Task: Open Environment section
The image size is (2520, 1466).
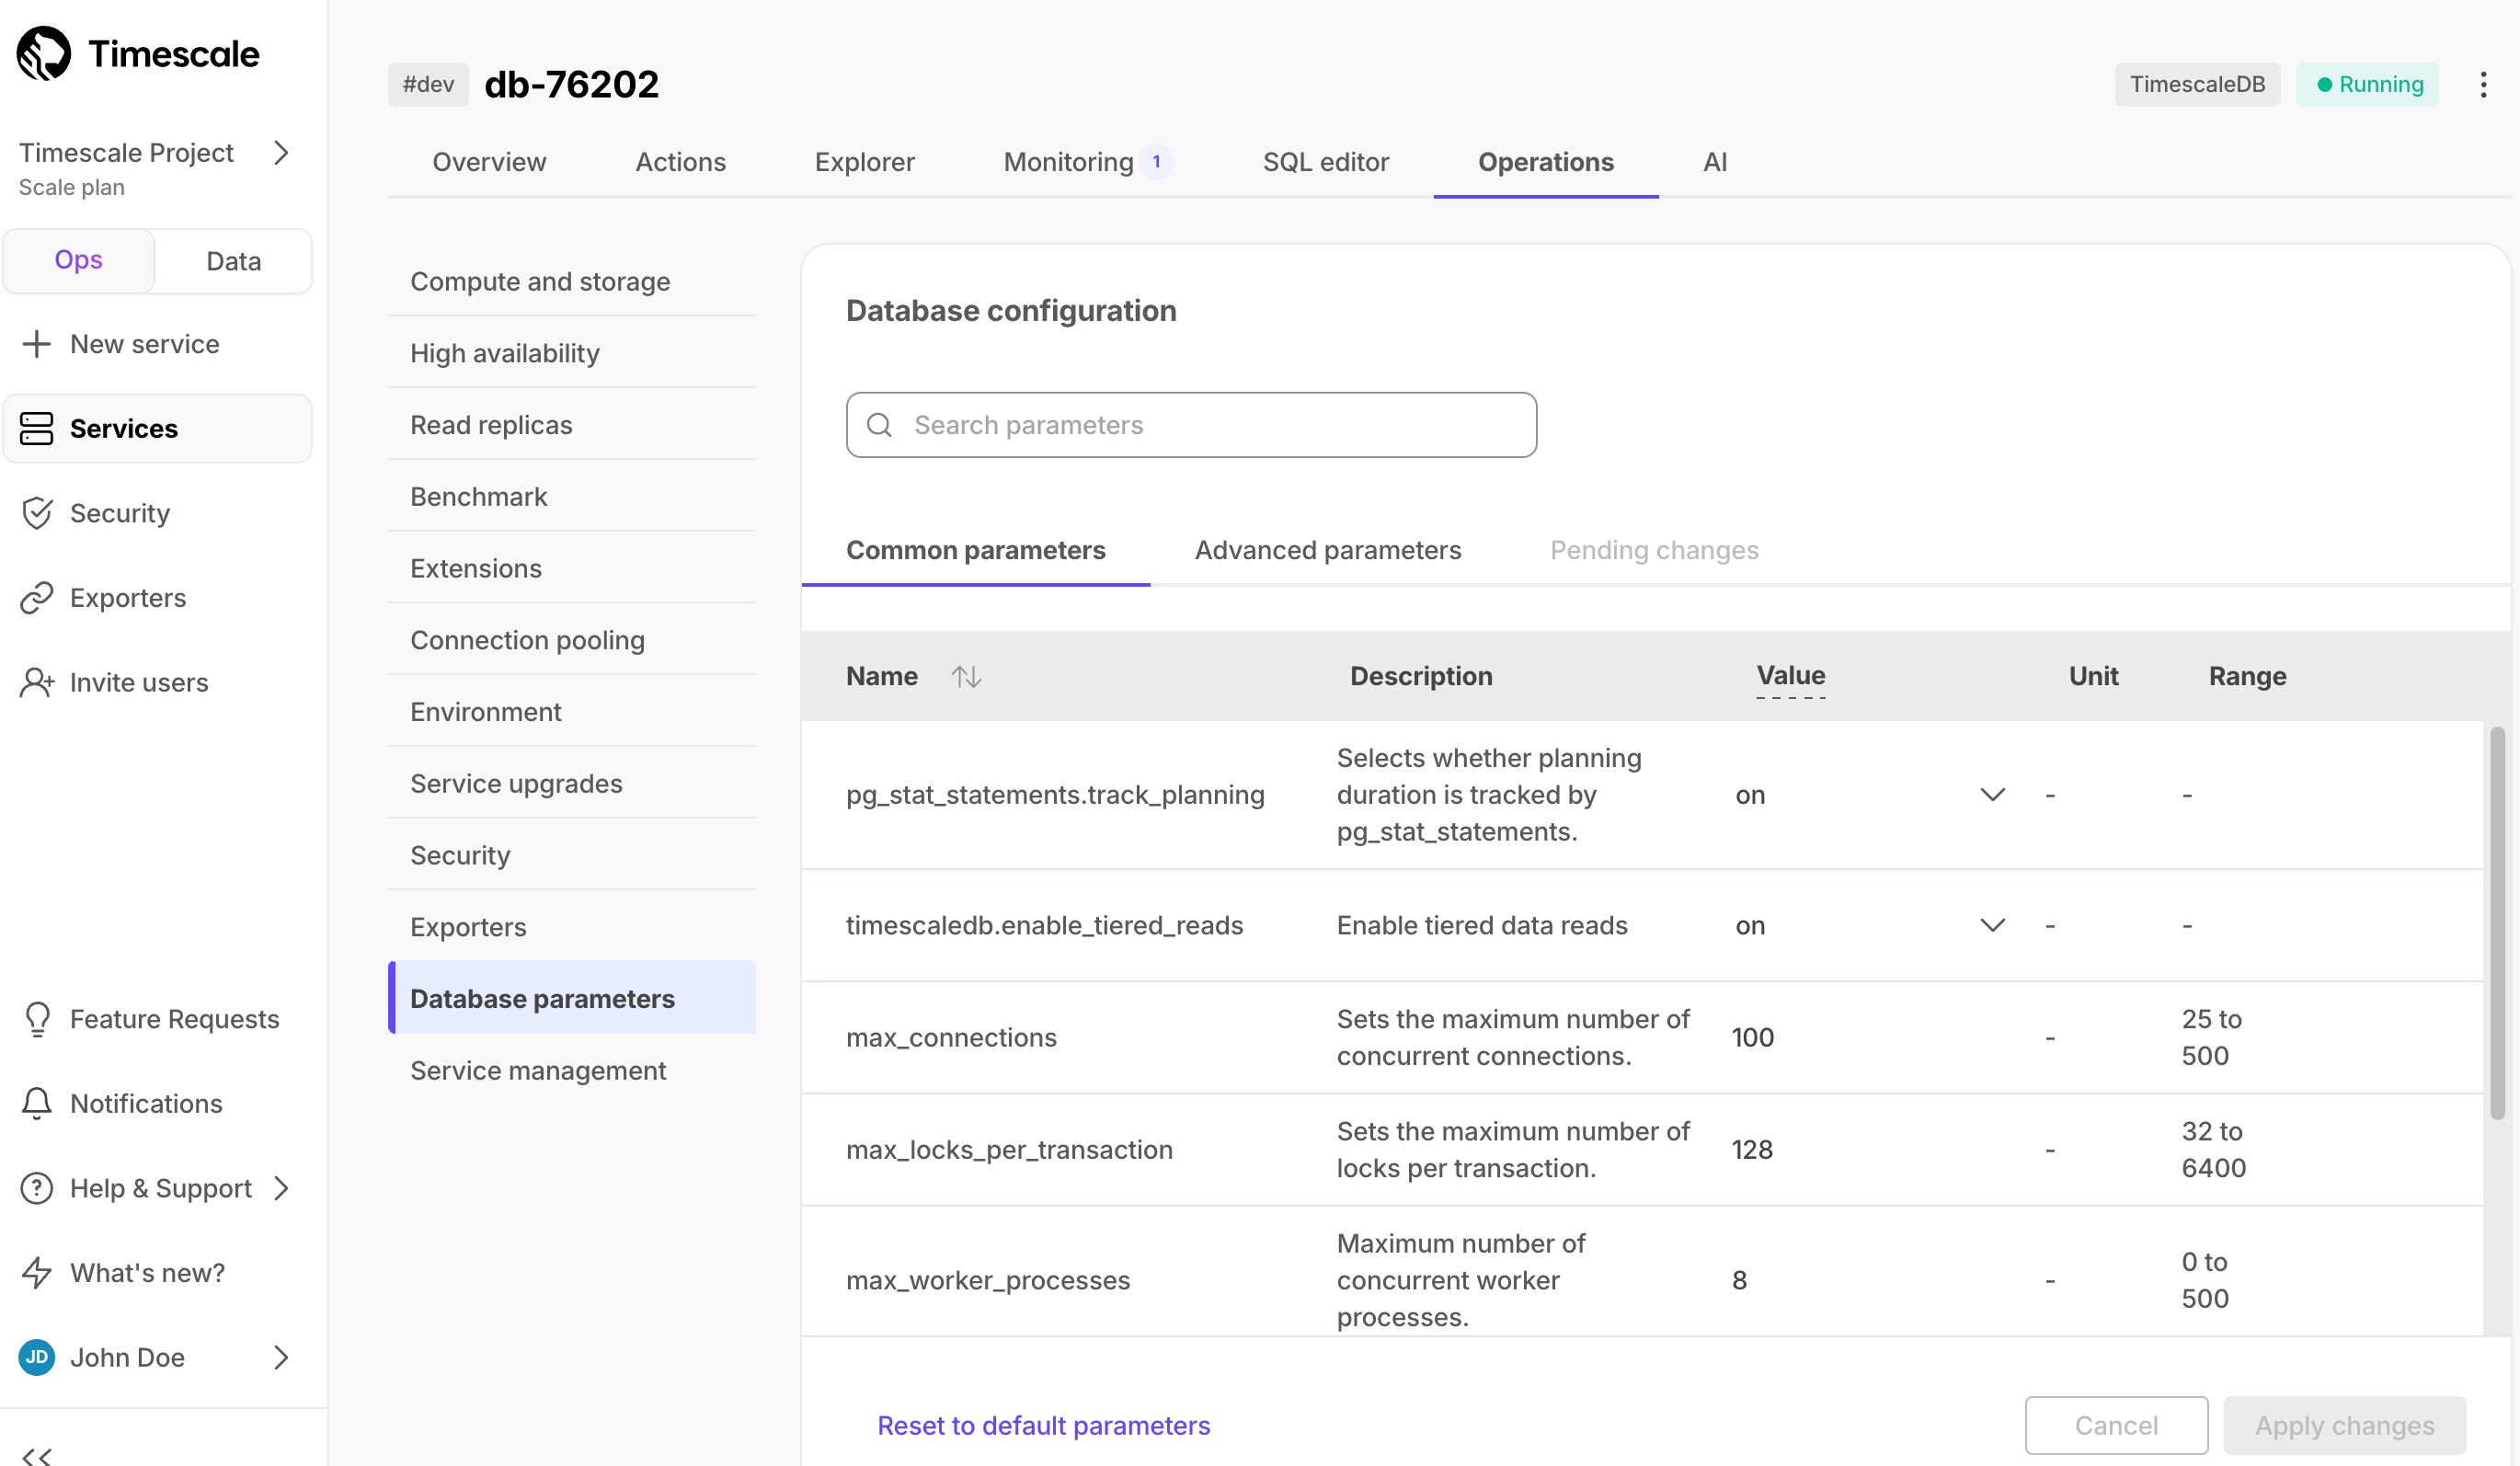Action: coord(571,712)
